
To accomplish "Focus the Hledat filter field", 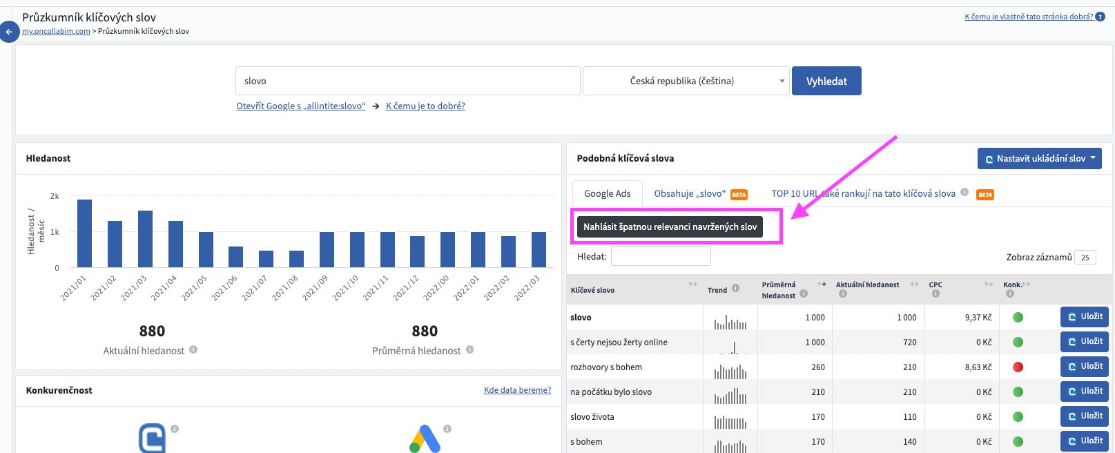I will click(x=661, y=256).
